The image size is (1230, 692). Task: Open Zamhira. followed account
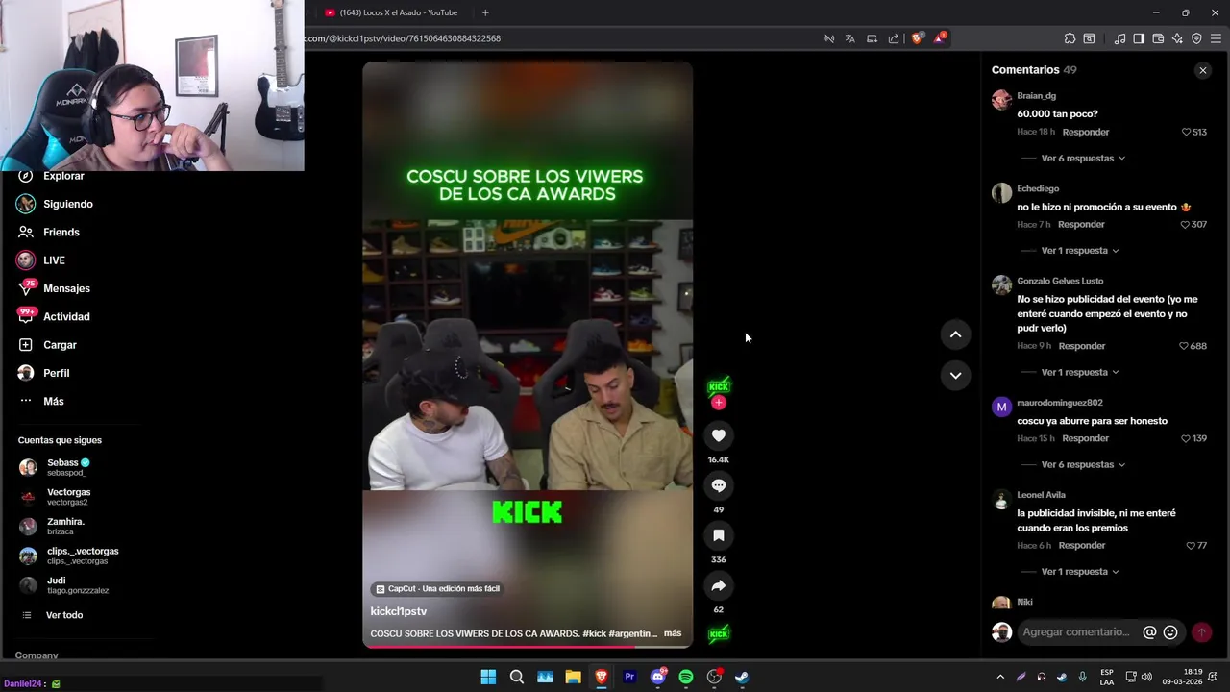click(x=65, y=526)
